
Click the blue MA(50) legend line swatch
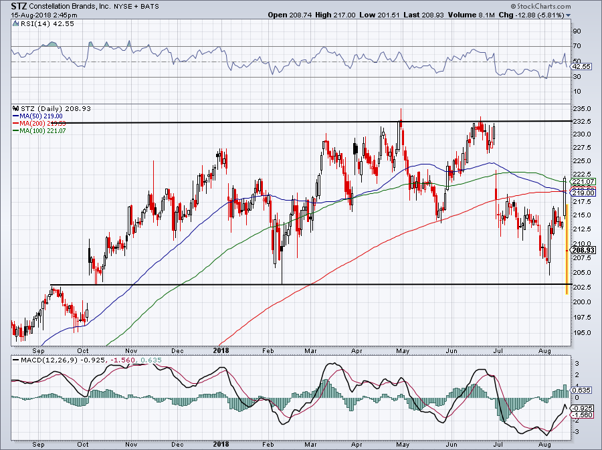tap(16, 116)
